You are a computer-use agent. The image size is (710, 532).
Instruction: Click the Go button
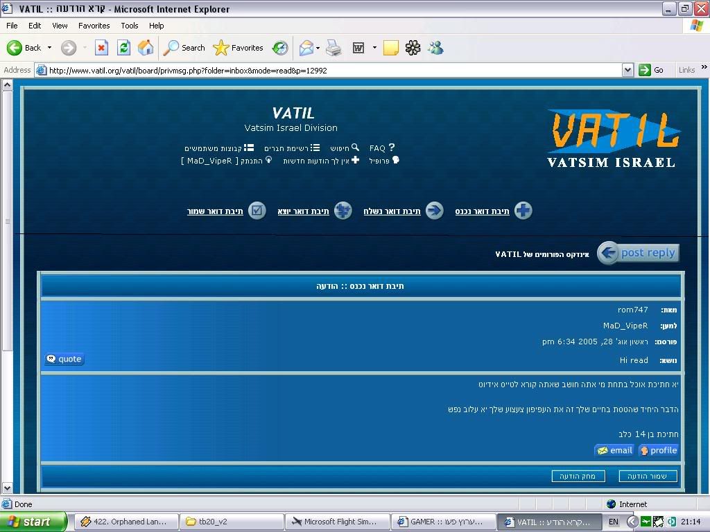[651, 70]
